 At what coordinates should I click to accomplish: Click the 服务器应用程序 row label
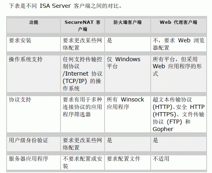(28, 159)
